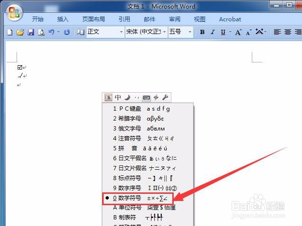Click the book icon beside styles
Image resolution: width=302 pixels, height=226 pixels.
point(80,32)
